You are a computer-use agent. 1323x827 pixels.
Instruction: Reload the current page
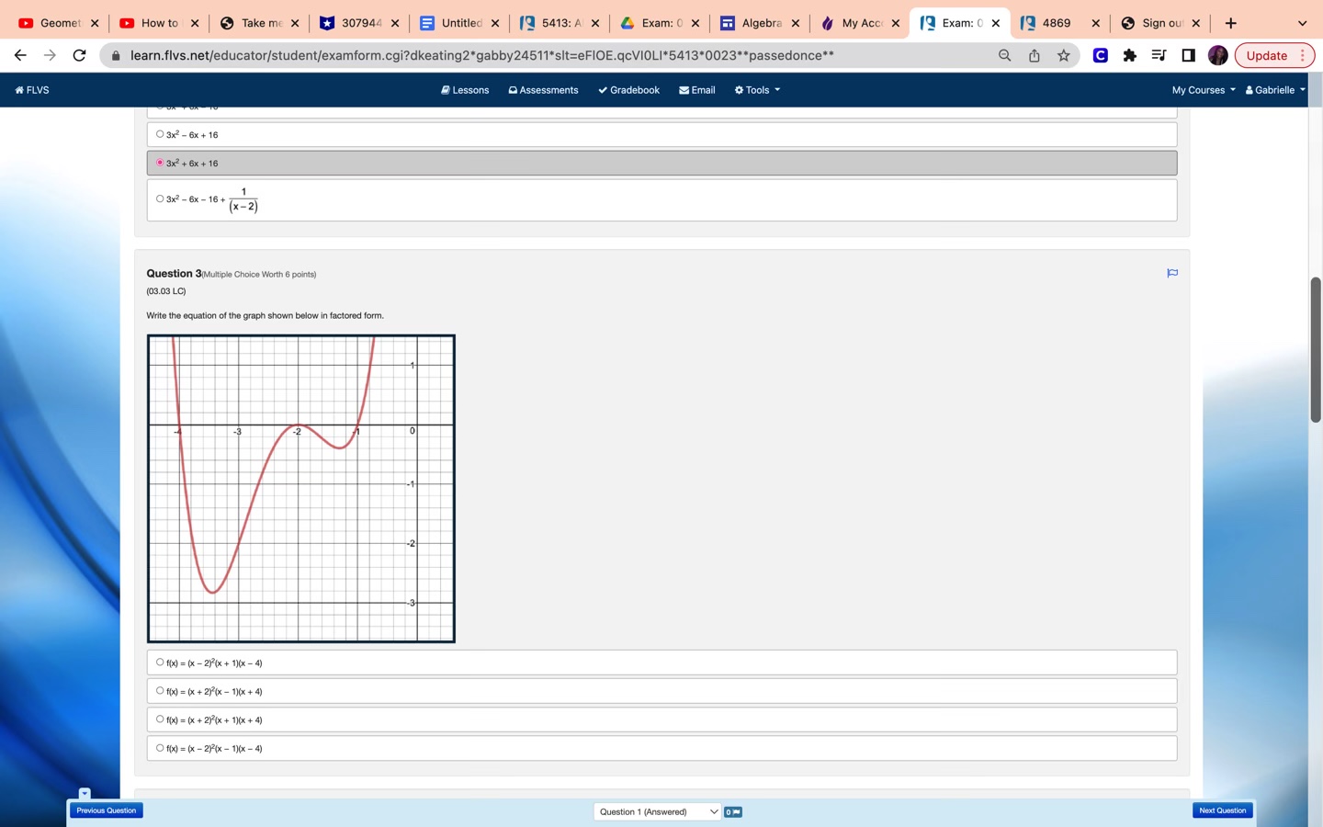coord(80,55)
